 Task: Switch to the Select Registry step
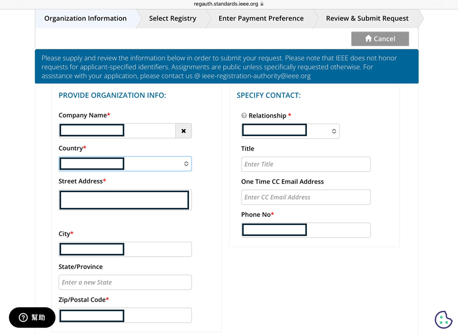pyautogui.click(x=172, y=18)
